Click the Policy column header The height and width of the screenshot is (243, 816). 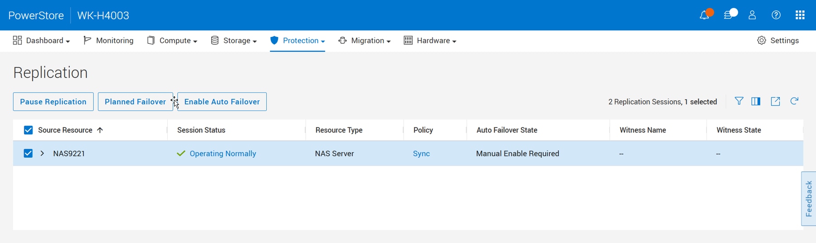423,130
